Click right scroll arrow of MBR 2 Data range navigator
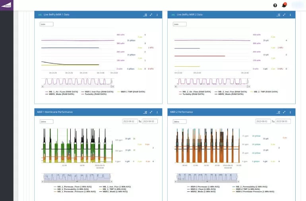Viewport: 306px width, 201px height. (x=249, y=87)
